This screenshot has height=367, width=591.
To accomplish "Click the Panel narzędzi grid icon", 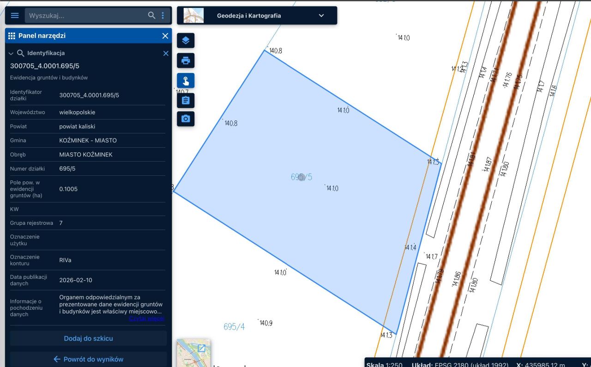I will click(x=12, y=36).
